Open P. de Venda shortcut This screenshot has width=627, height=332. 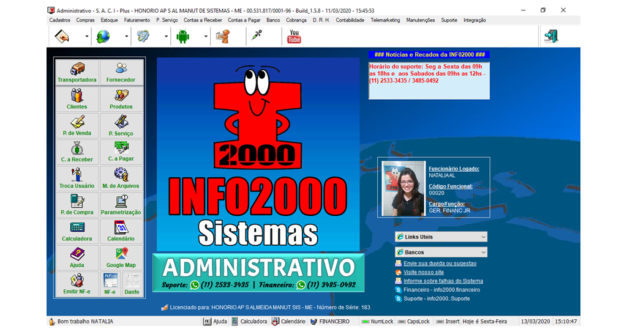pos(77,125)
